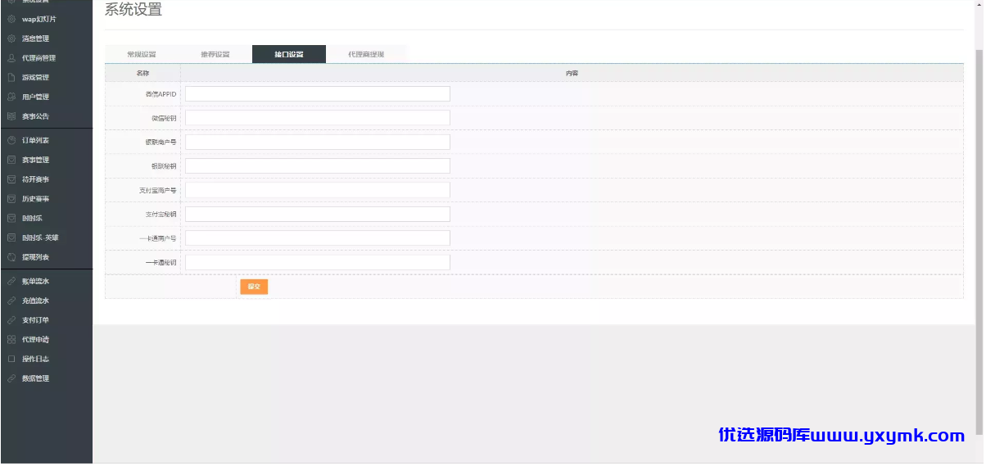Image resolution: width=986 pixels, height=466 pixels.
Task: Click the page vertical scrollbar
Action: pos(980,241)
